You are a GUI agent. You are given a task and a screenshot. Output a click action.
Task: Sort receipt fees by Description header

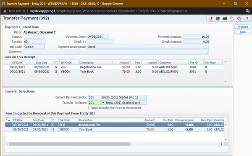click(x=96, y=62)
